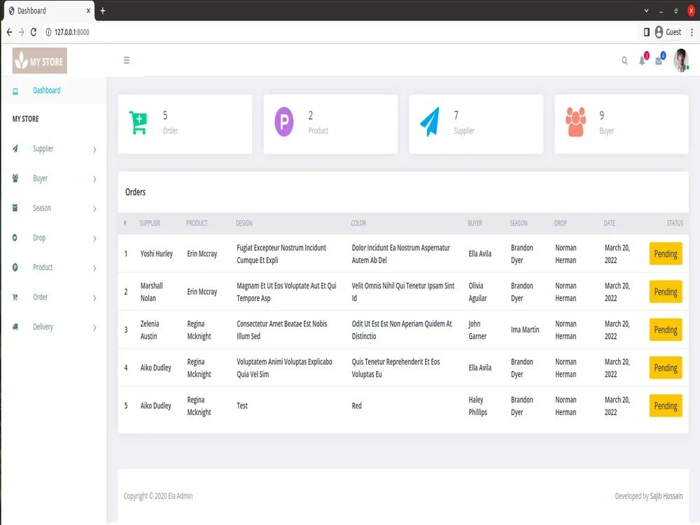Open the notifications bell icon
This screenshot has height=525, width=700.
(x=642, y=61)
